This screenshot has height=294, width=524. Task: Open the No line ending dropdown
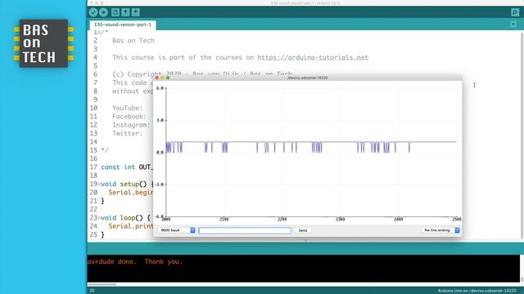point(440,230)
